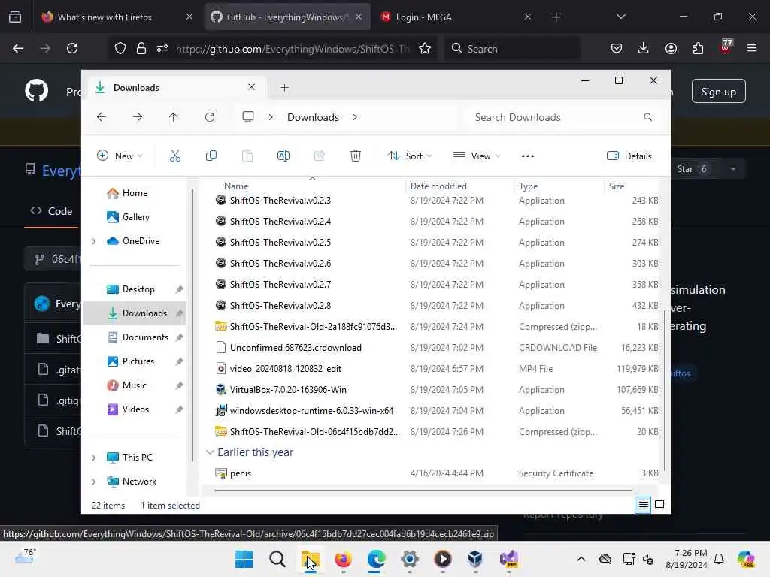Open VirtualBox from the taskbar

click(x=475, y=559)
